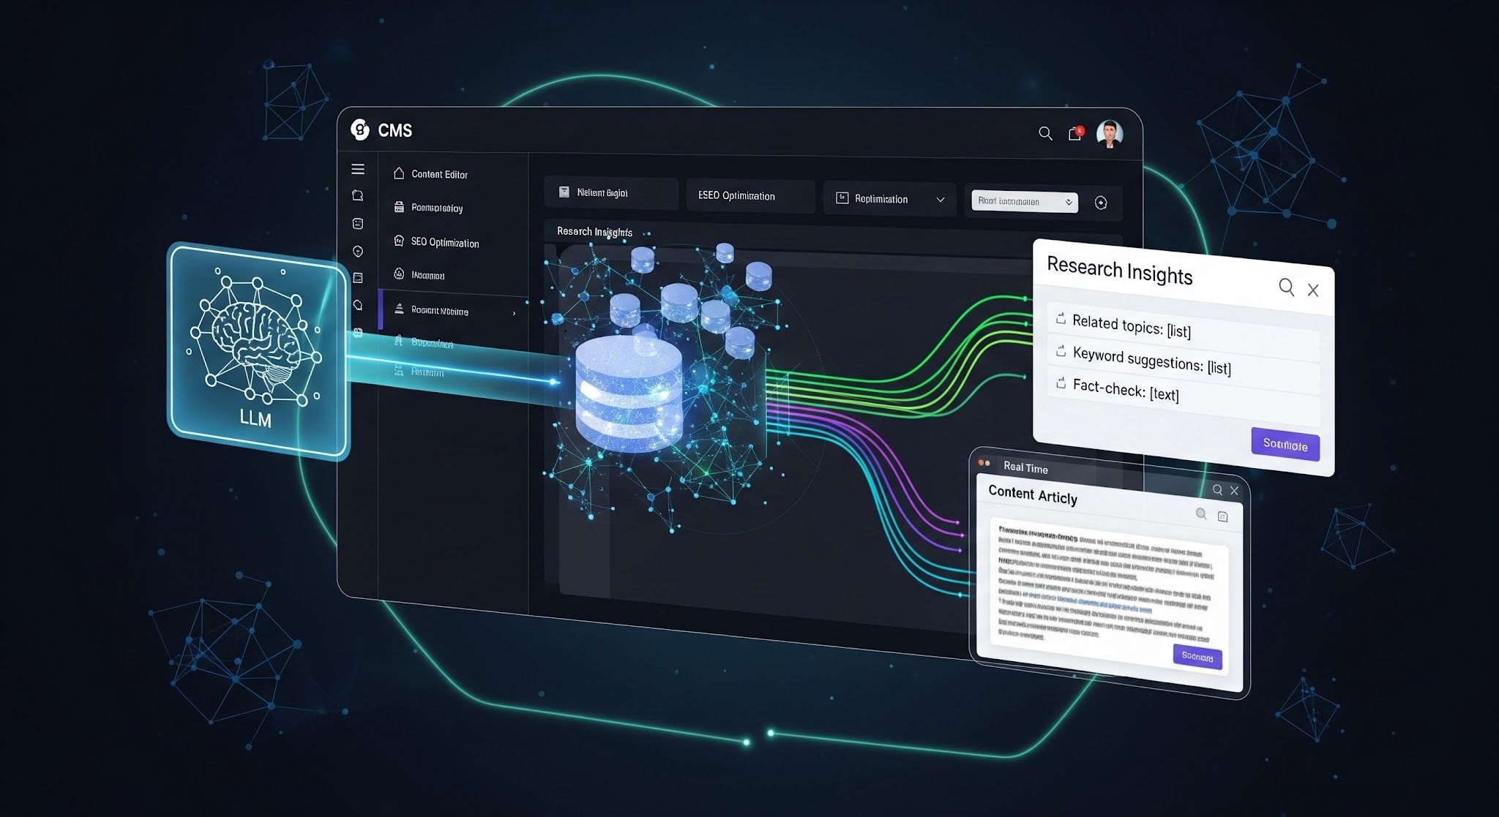The height and width of the screenshot is (817, 1499).
Task: Click the user profile avatar
Action: pos(1109,135)
